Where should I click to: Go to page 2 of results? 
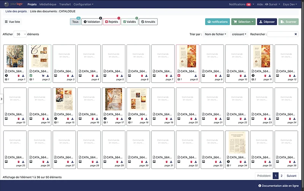pyautogui.click(x=282, y=176)
